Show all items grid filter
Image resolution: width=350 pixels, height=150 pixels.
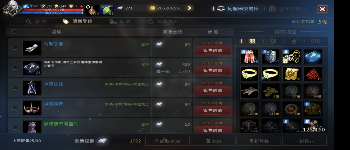(252, 41)
